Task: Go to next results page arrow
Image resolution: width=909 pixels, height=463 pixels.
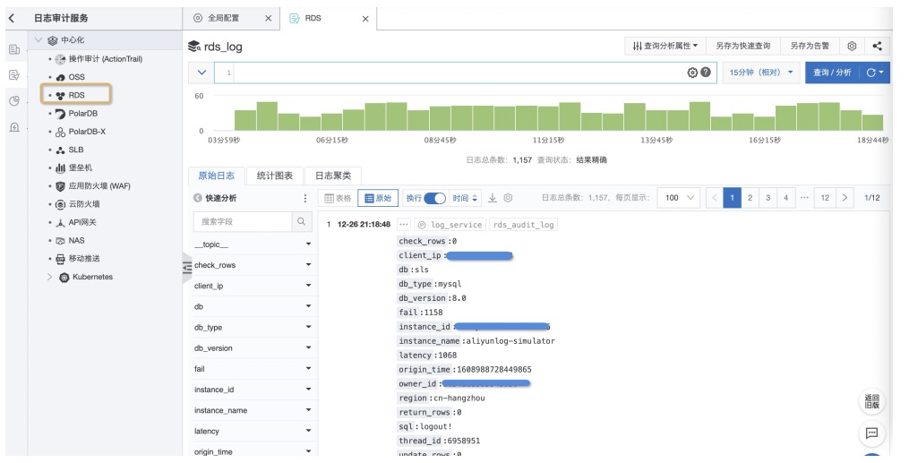Action: (845, 198)
